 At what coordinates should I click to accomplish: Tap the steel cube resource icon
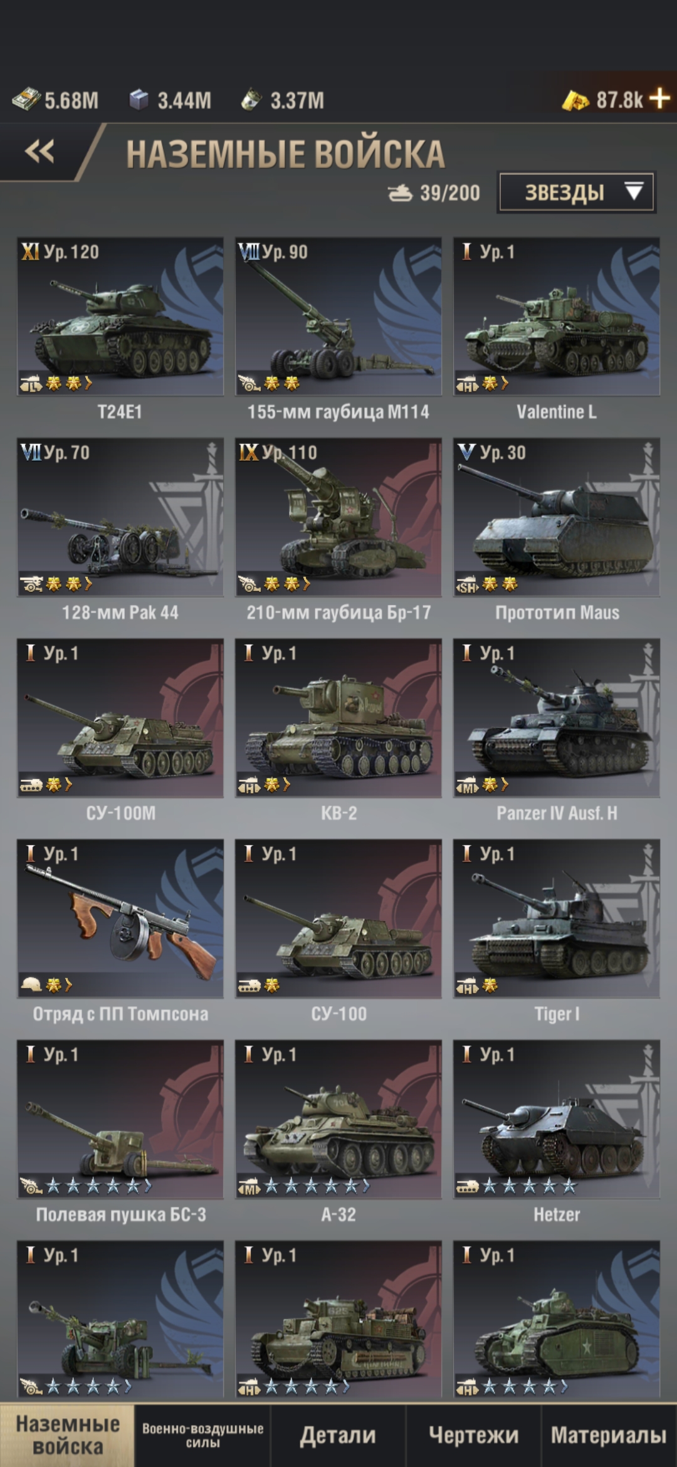[x=139, y=99]
